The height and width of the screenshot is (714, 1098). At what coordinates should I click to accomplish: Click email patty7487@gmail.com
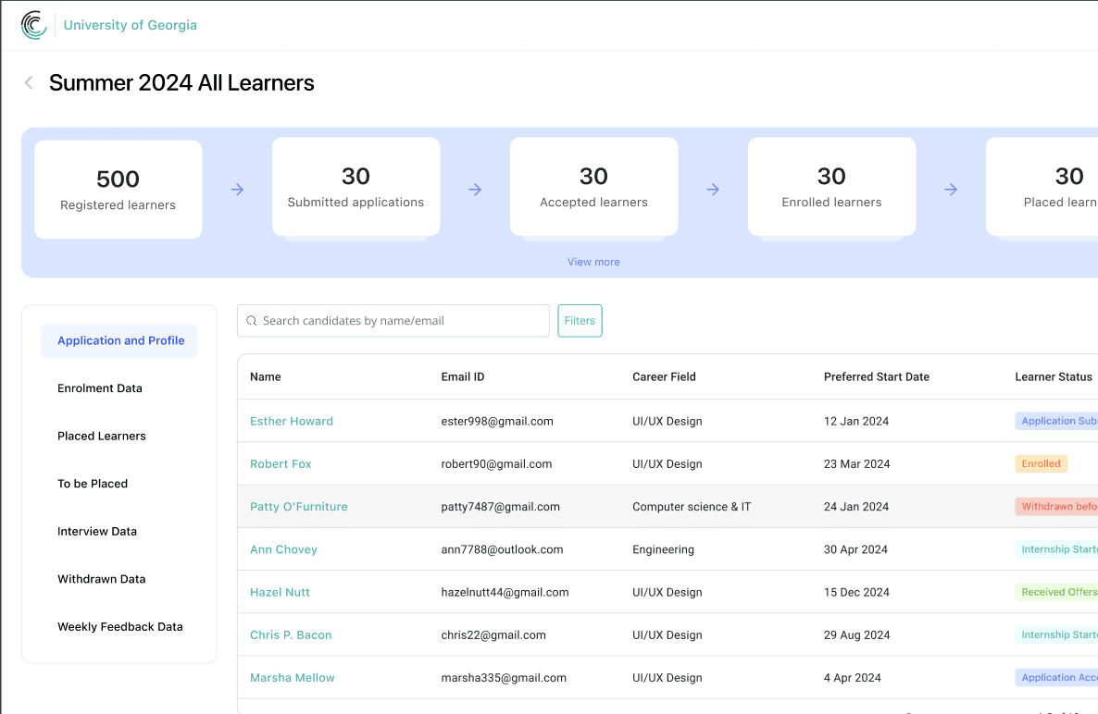click(500, 506)
